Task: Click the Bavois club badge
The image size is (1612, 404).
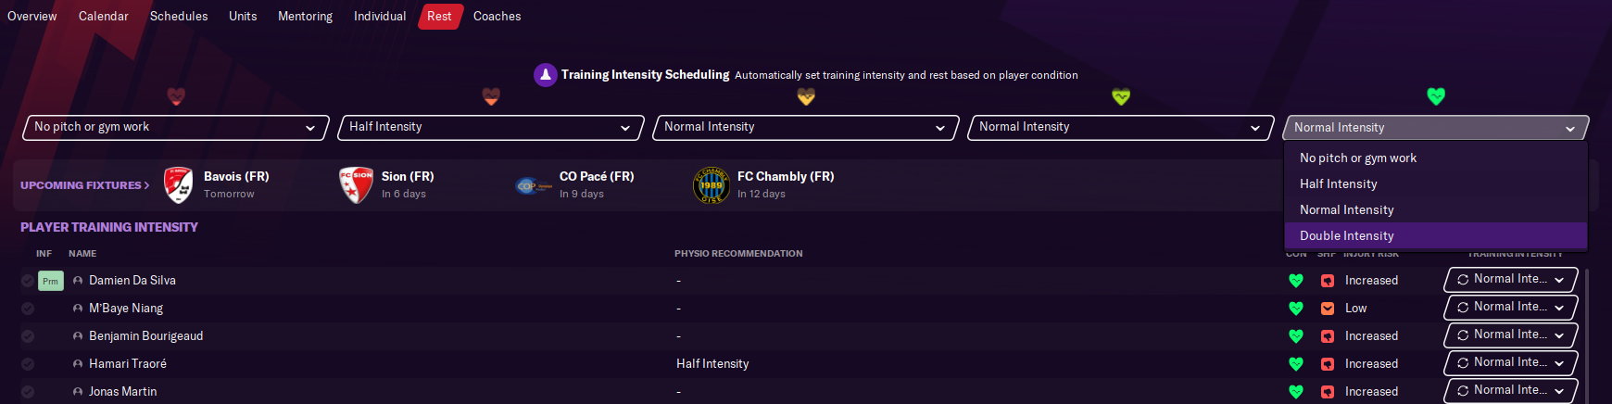Action: pyautogui.click(x=178, y=185)
